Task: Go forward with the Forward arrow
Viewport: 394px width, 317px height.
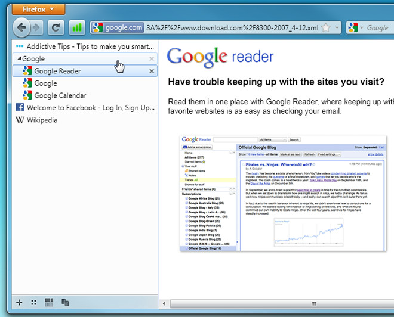Action: point(36,27)
